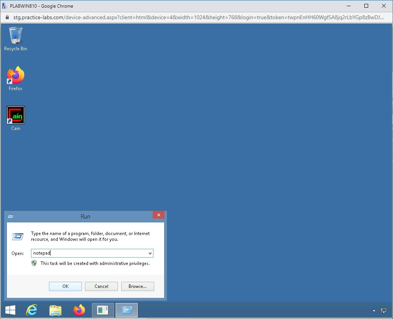The height and width of the screenshot is (319, 393).
Task: Show hidden system tray icons
Action: point(374,310)
